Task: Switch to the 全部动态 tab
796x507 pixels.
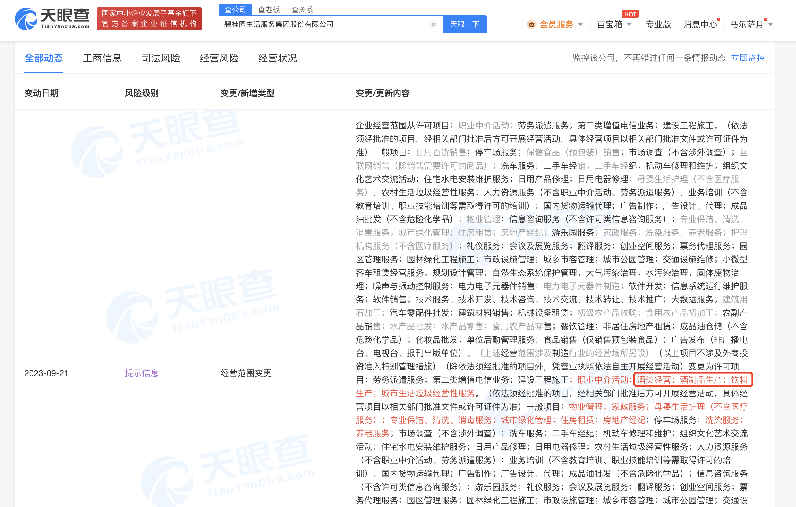Action: point(44,58)
